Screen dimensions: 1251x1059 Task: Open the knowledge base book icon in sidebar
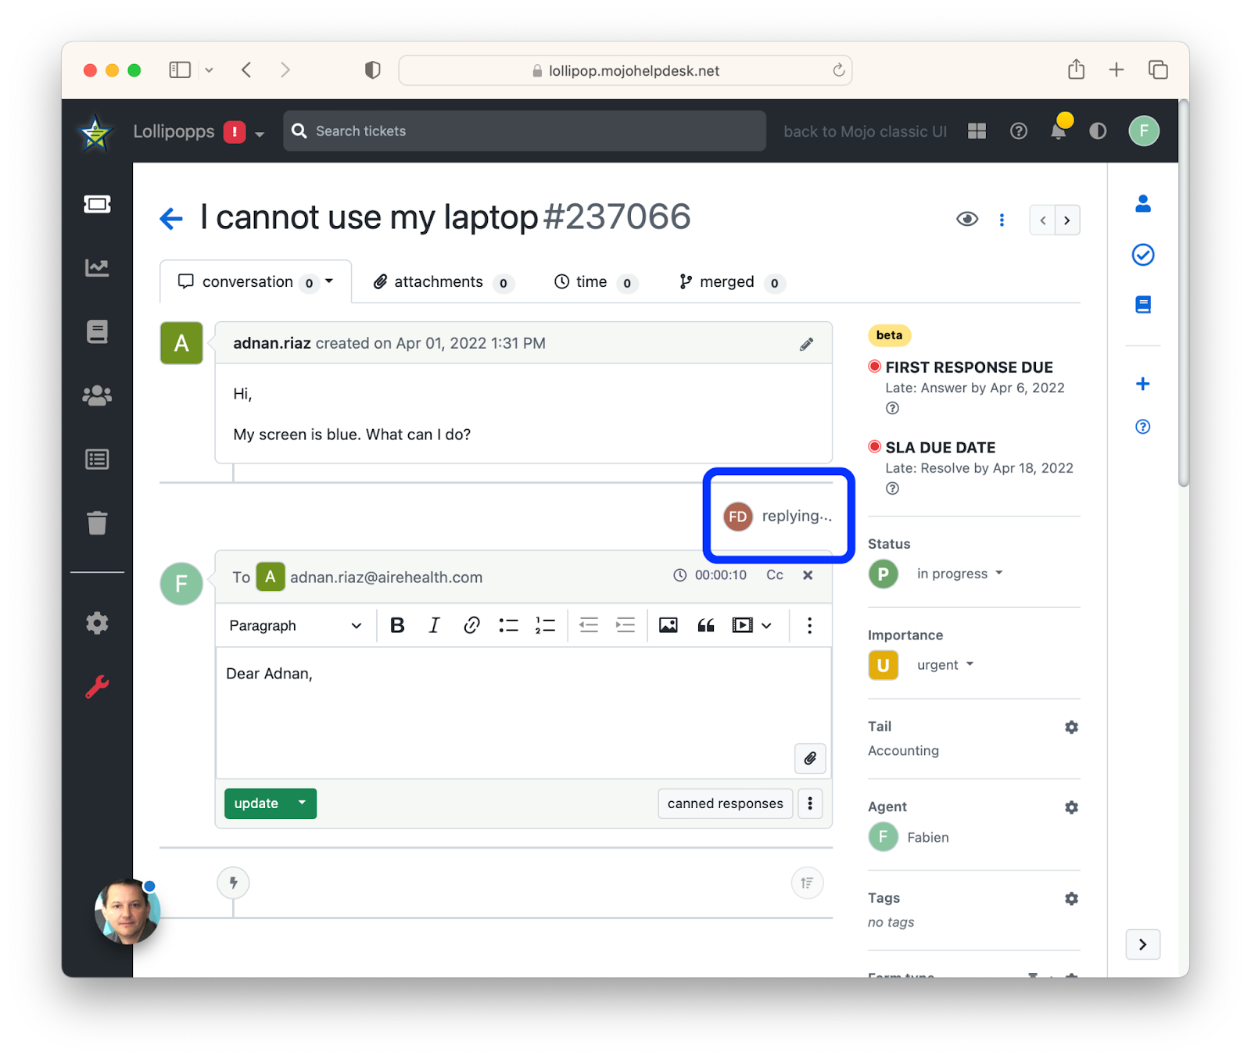coord(97,331)
